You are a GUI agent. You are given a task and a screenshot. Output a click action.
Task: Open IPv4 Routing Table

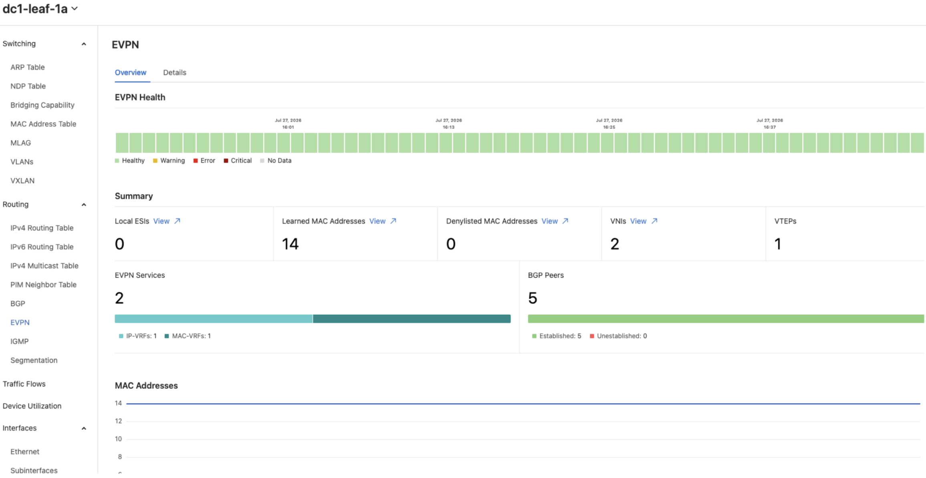point(42,228)
